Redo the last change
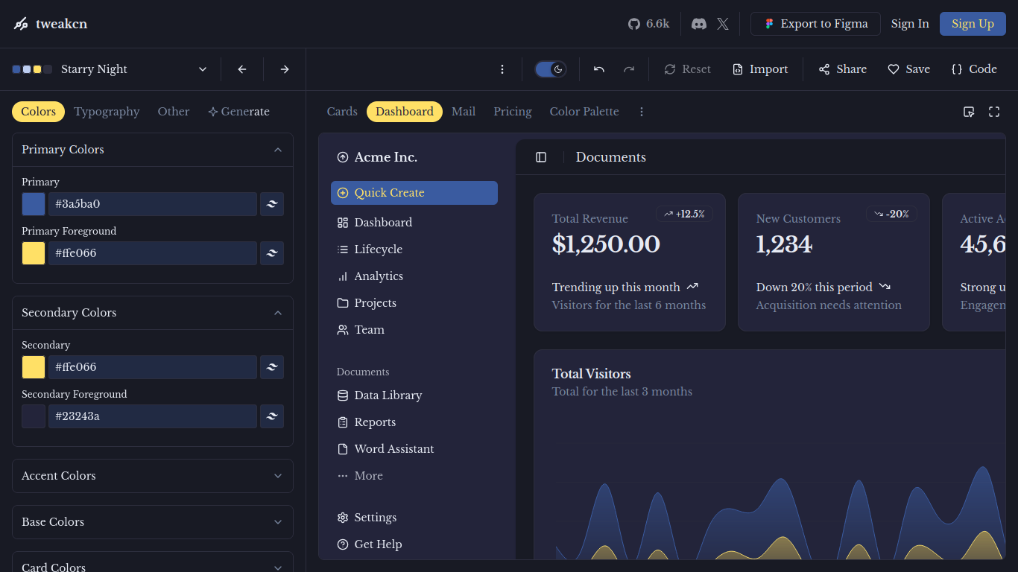 tap(629, 69)
